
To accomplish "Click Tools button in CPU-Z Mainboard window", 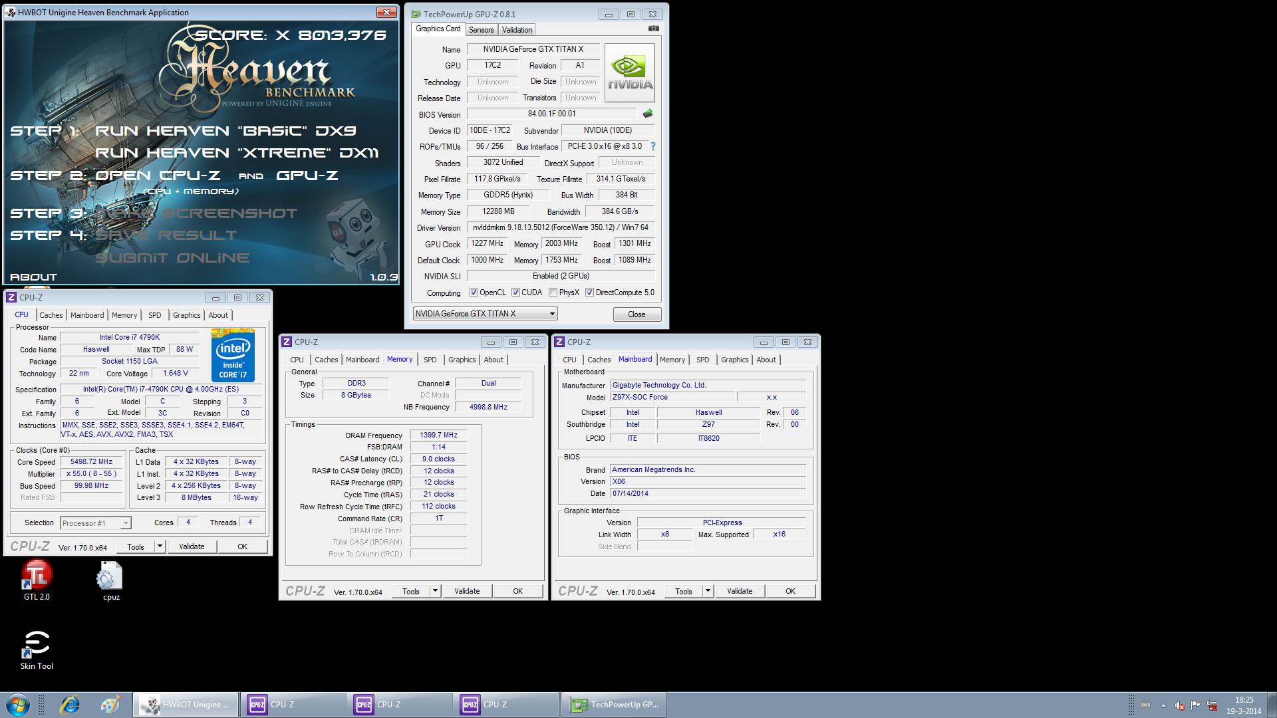I will tap(683, 591).
